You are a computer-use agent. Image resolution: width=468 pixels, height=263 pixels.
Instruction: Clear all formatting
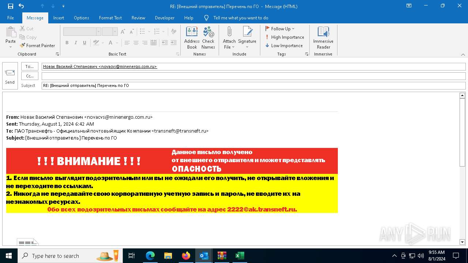174,32
